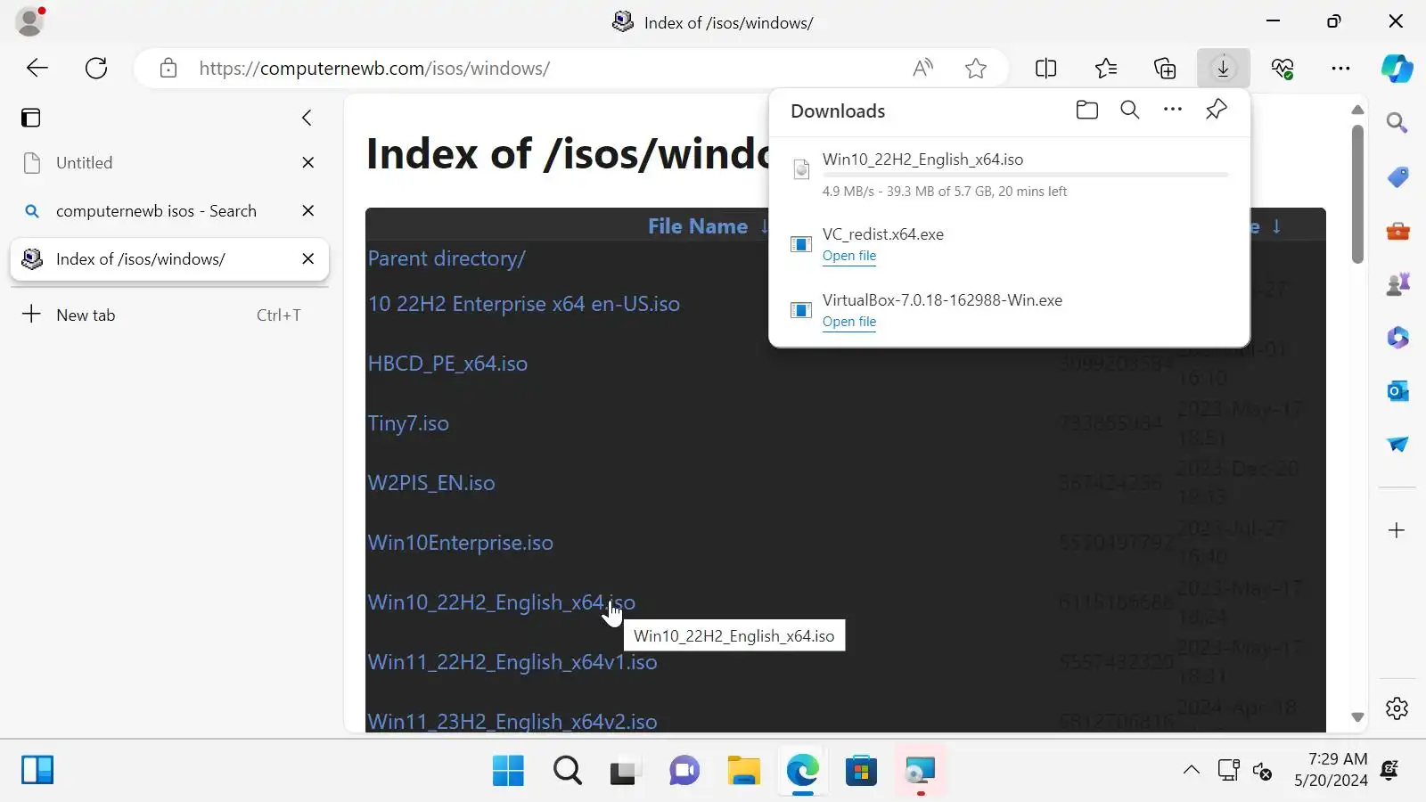
Task: Open a New tab
Action: coord(169,315)
